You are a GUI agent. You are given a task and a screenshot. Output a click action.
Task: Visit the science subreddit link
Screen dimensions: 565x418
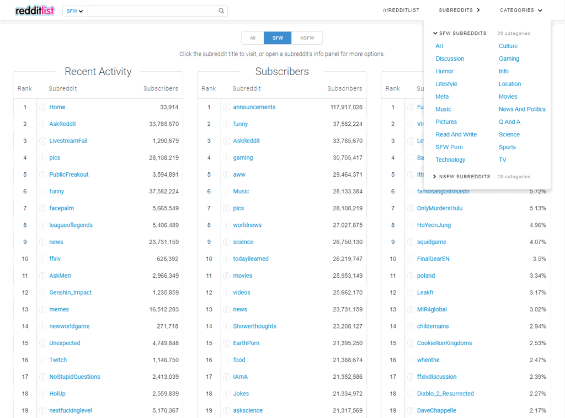[x=243, y=242]
